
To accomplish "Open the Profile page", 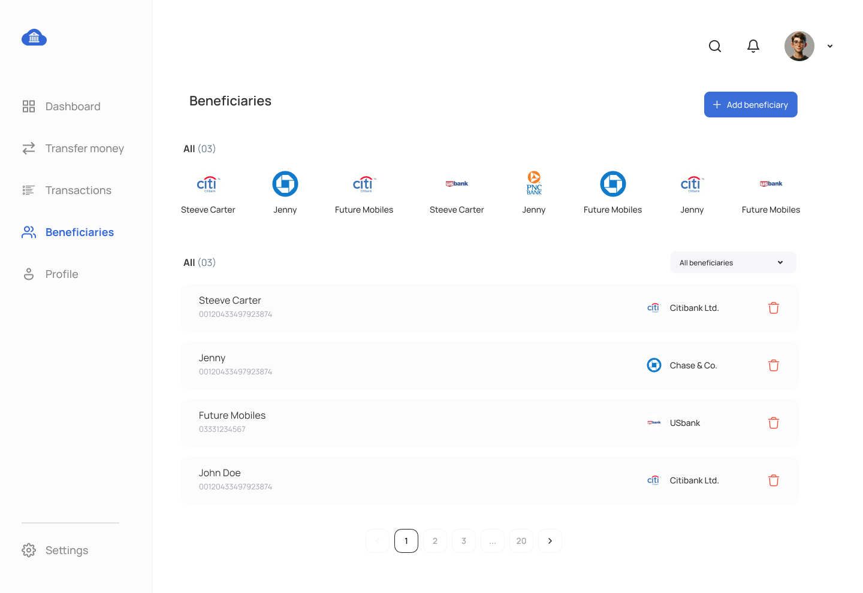I will click(50, 274).
